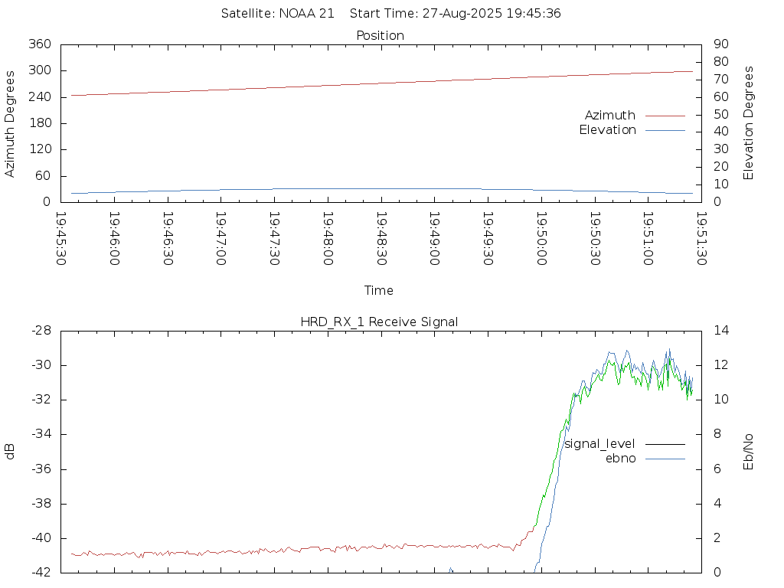Screen dimensions: 784x588
Task: Click the -32 dB axis tick label
Action: pos(41,400)
